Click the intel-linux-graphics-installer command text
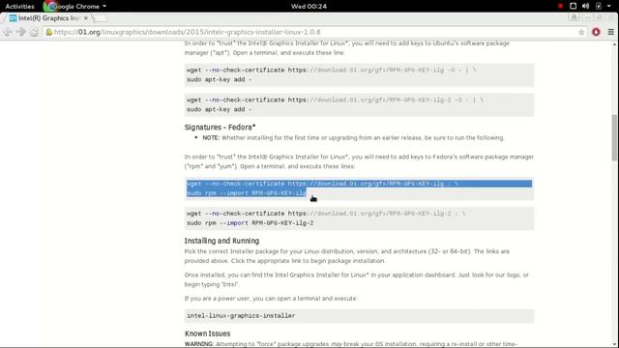This screenshot has width=619, height=348. (241, 316)
